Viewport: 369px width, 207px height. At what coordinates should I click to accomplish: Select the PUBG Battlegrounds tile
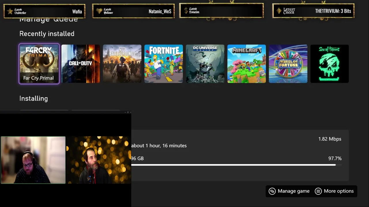coord(122,64)
